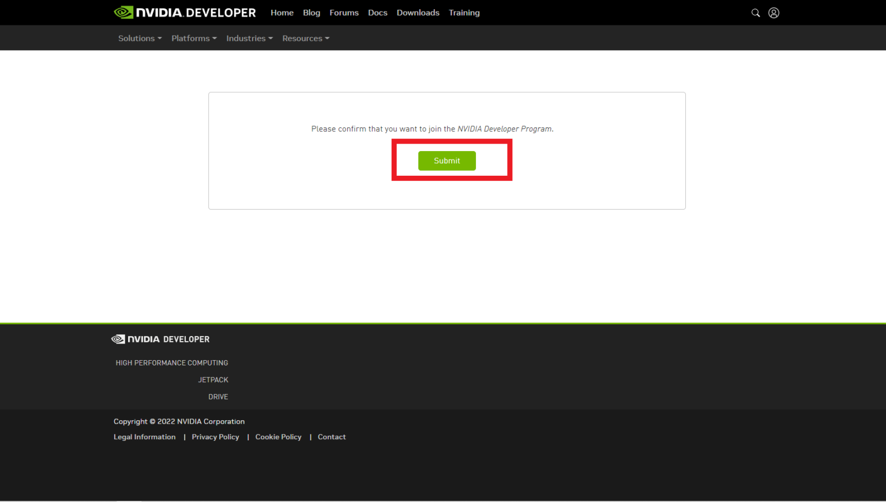886x502 pixels.
Task: Open the DRIVE footer link
Action: 218,397
